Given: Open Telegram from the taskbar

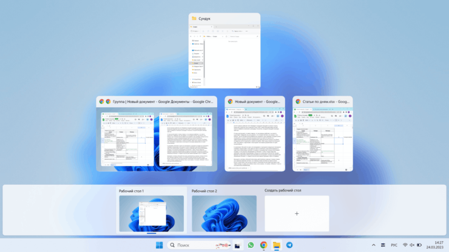Looking at the screenshot, I should tap(289, 245).
